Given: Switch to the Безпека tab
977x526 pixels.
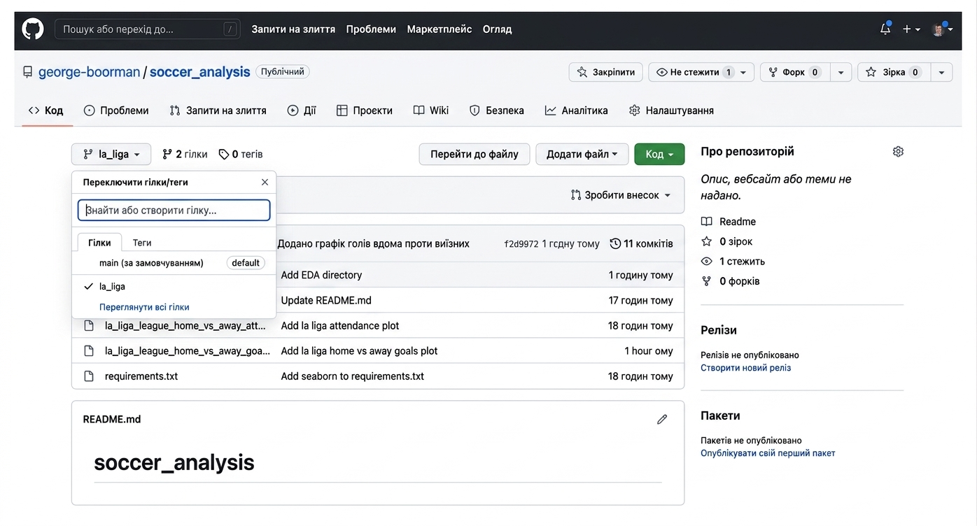Looking at the screenshot, I should (496, 111).
